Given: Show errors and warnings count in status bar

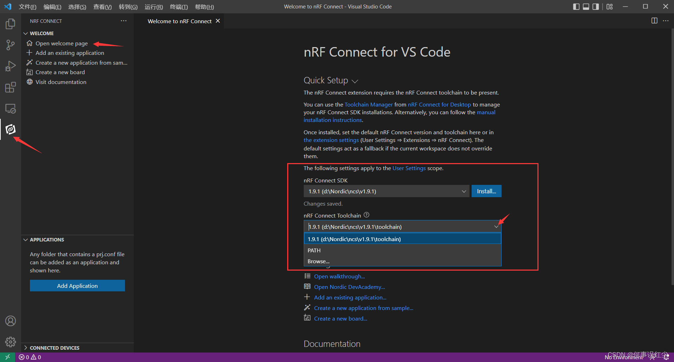Looking at the screenshot, I should [30, 357].
